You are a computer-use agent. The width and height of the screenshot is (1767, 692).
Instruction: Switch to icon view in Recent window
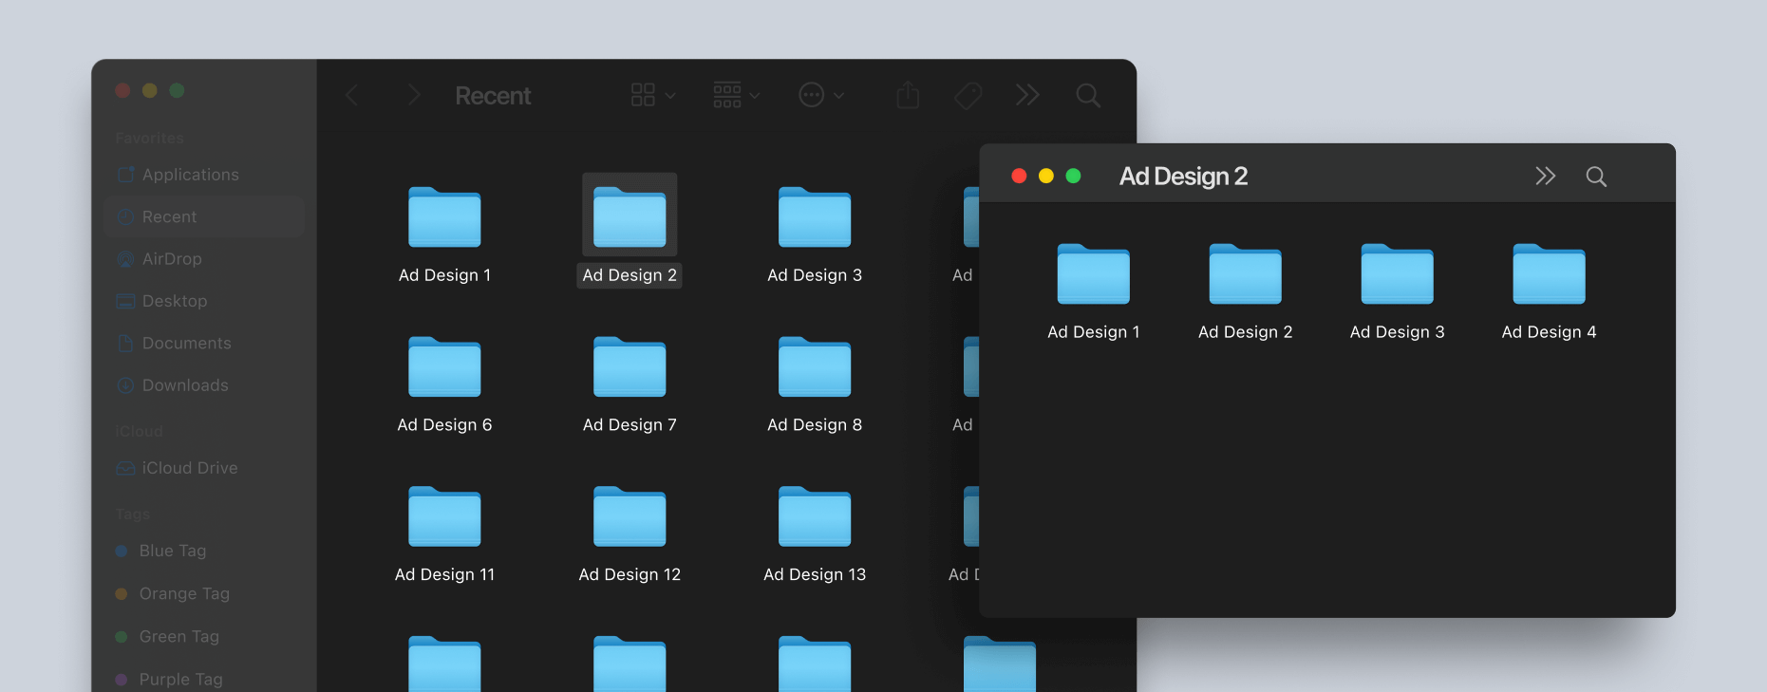(x=643, y=95)
